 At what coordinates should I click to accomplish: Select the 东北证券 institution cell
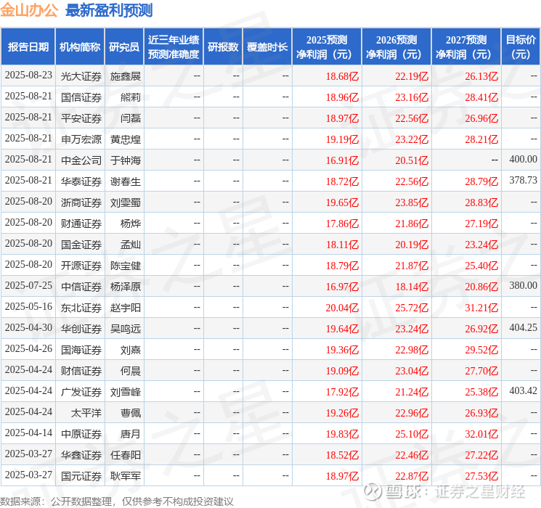(81, 308)
